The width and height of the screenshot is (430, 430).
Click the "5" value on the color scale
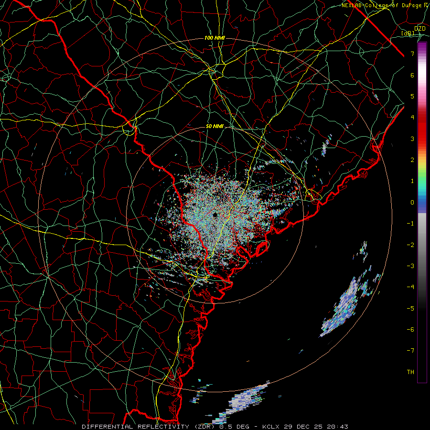click(412, 96)
